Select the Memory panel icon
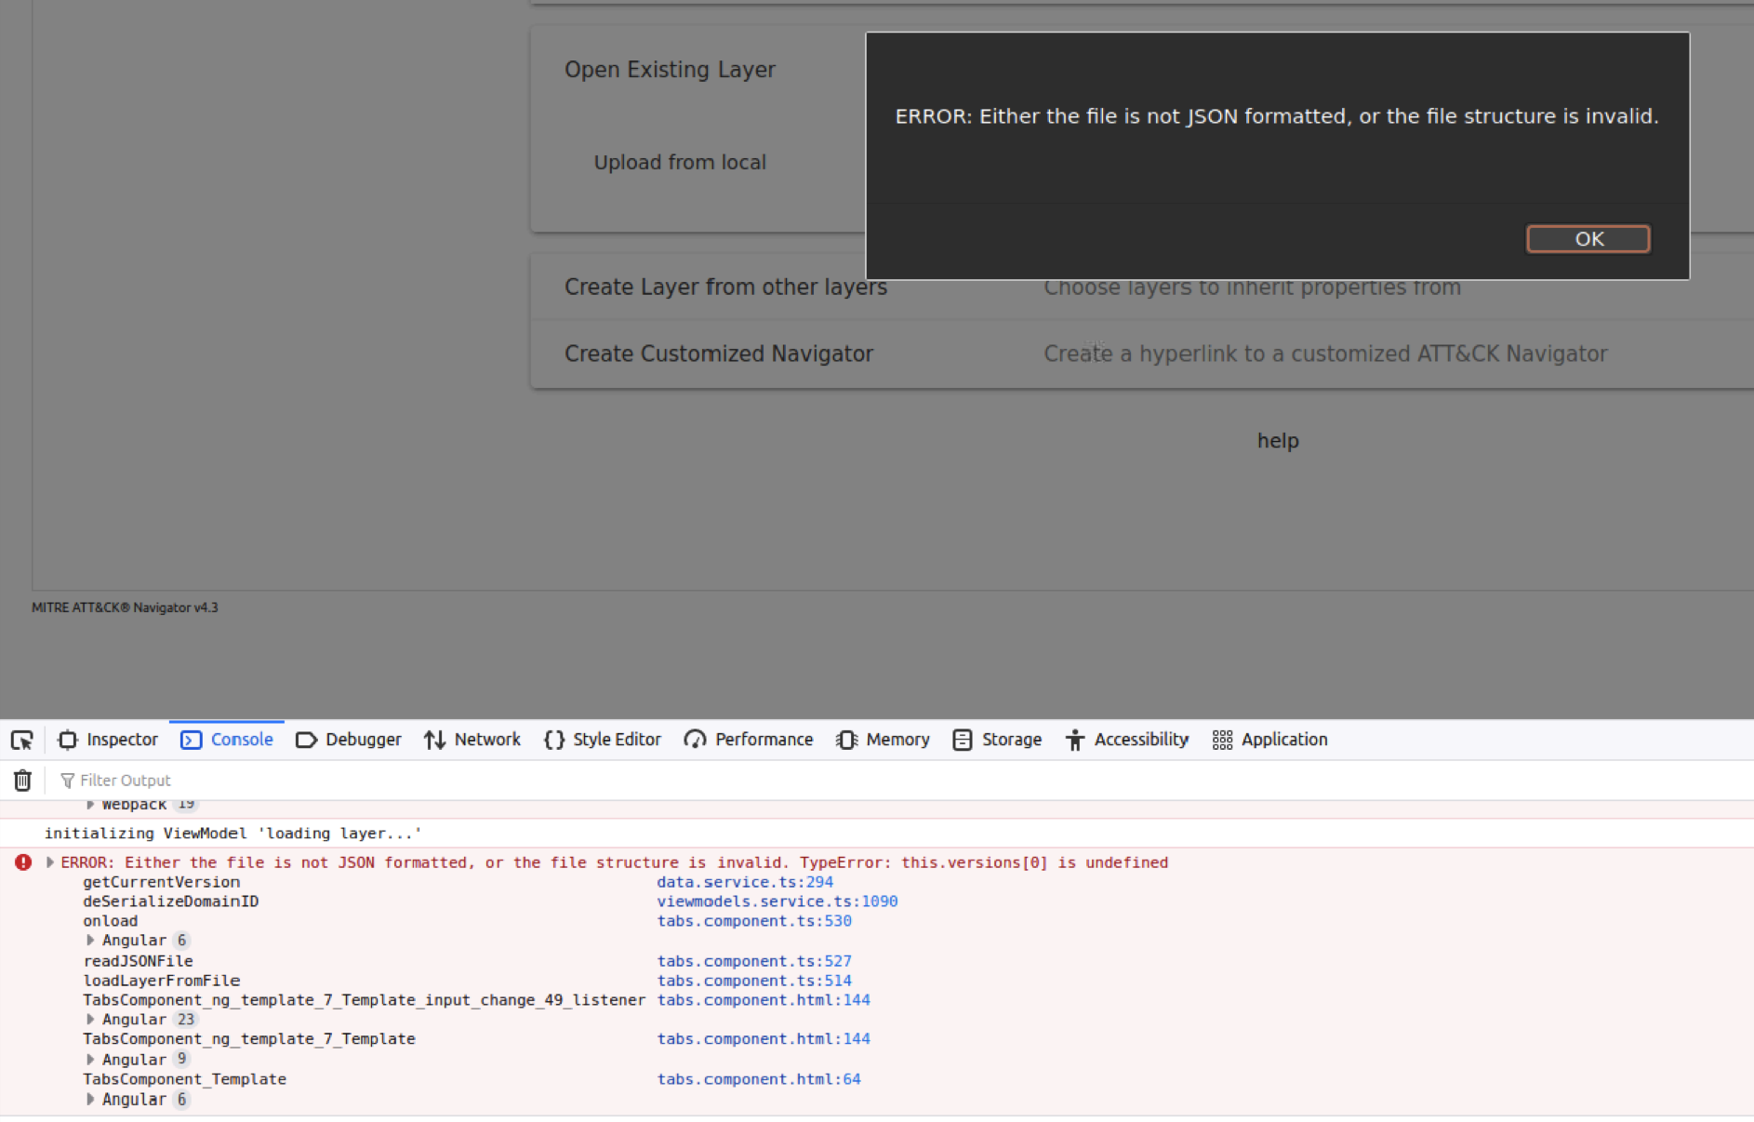This screenshot has height=1122, width=1754. 847,740
